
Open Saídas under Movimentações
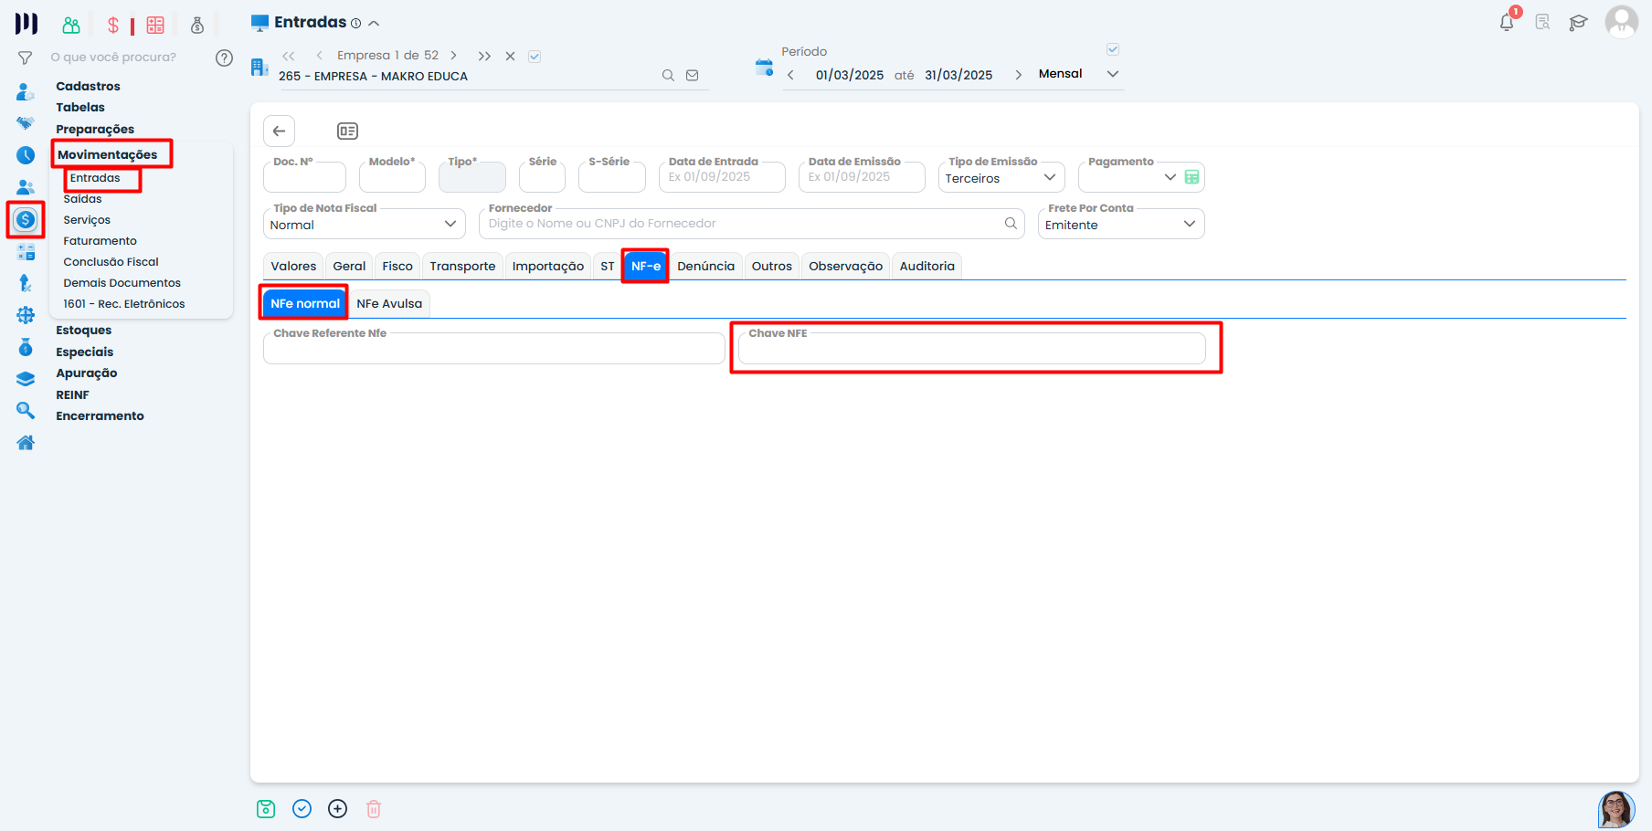tap(82, 199)
